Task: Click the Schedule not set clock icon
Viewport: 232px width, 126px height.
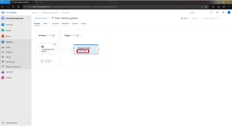Action: coord(42,61)
